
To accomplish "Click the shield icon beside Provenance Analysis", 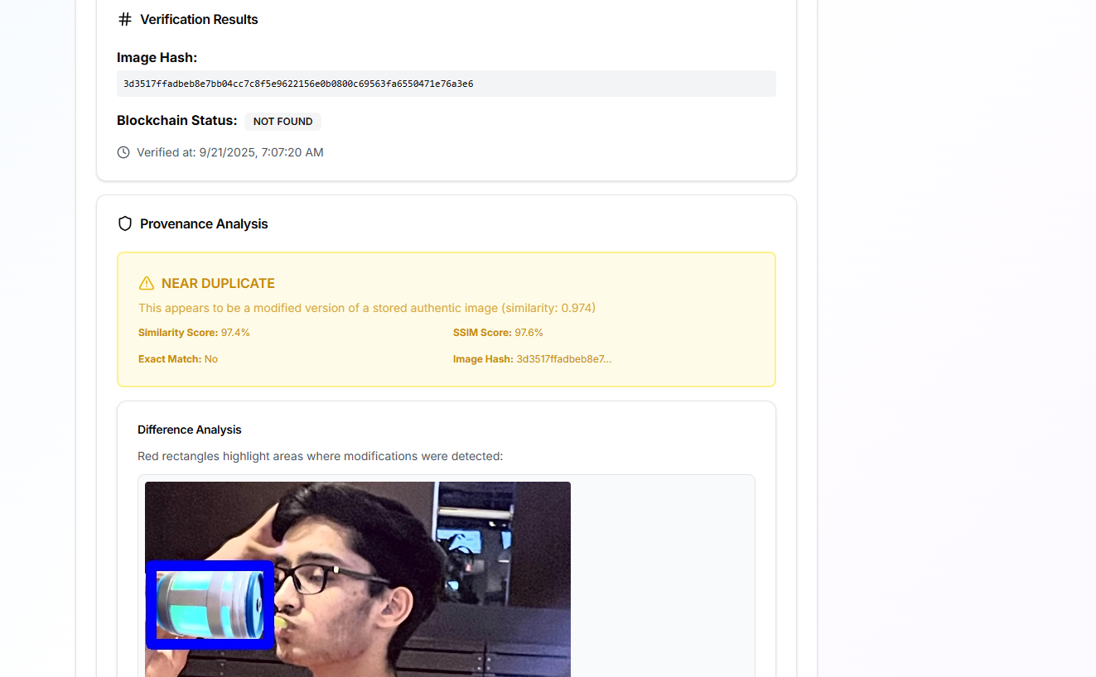I will tap(125, 223).
